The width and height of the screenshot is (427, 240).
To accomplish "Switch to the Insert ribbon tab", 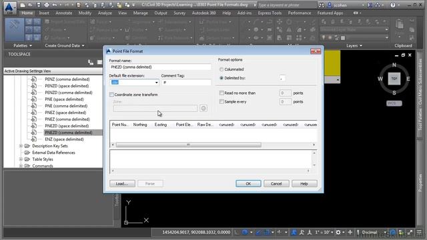I will [44, 13].
